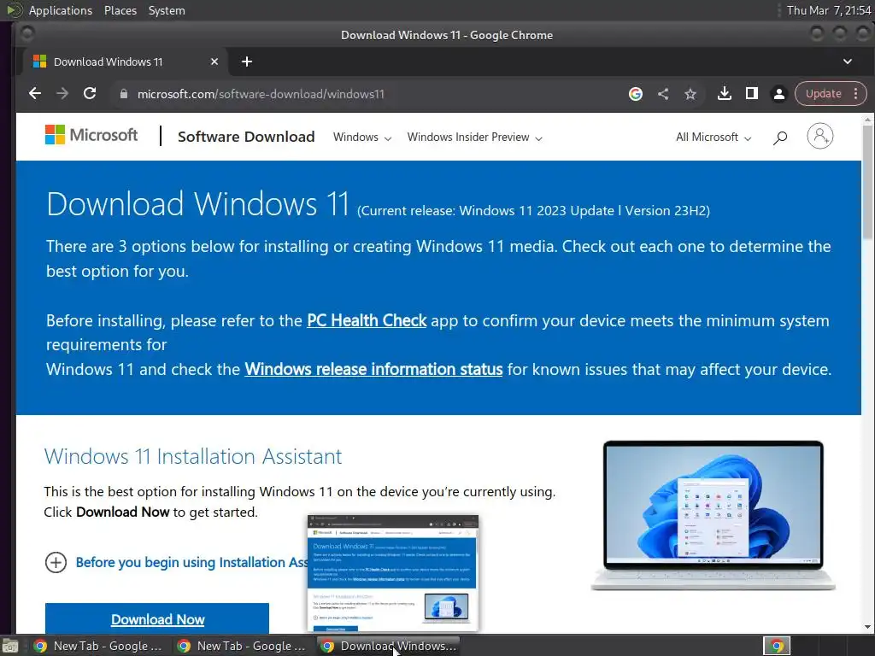Switch to the second New Tab taskbar window
The height and width of the screenshot is (656, 875).
pos(241,646)
